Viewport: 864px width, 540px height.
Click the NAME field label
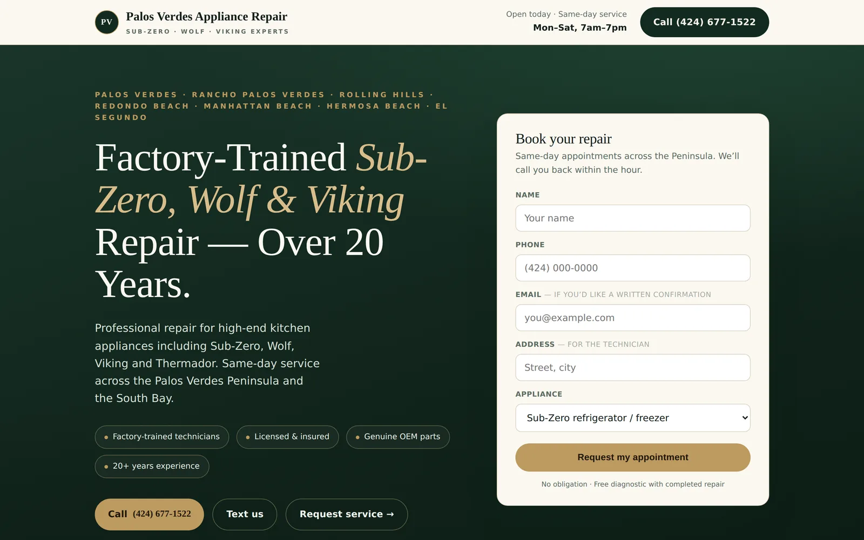(x=528, y=195)
